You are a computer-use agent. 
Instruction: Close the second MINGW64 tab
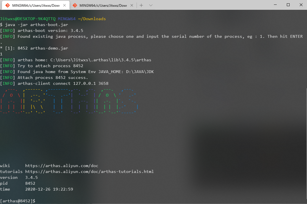(132, 6)
